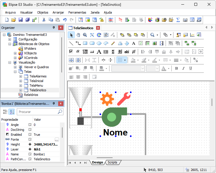The image size is (216, 173).
Task: Open the zoom magnifier dropdown arrow
Action: (157, 35)
